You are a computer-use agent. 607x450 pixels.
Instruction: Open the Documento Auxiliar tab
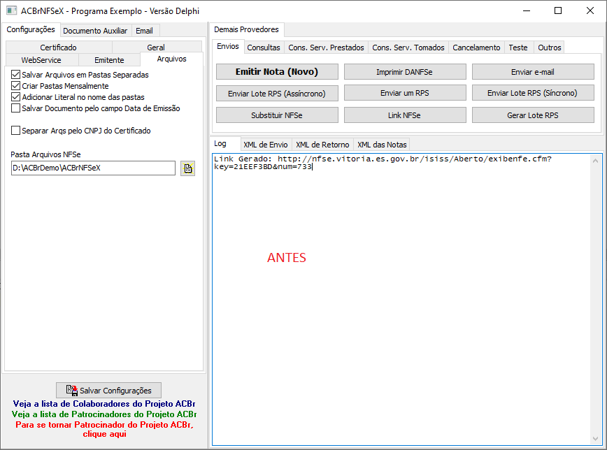(95, 31)
